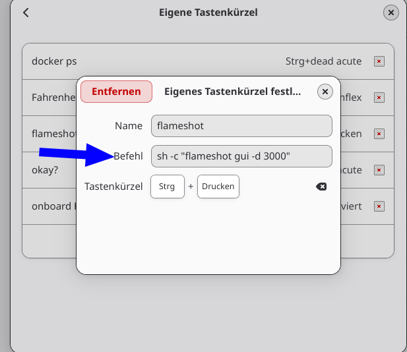Go back using the header back arrow
407x352 pixels.
click(x=26, y=13)
